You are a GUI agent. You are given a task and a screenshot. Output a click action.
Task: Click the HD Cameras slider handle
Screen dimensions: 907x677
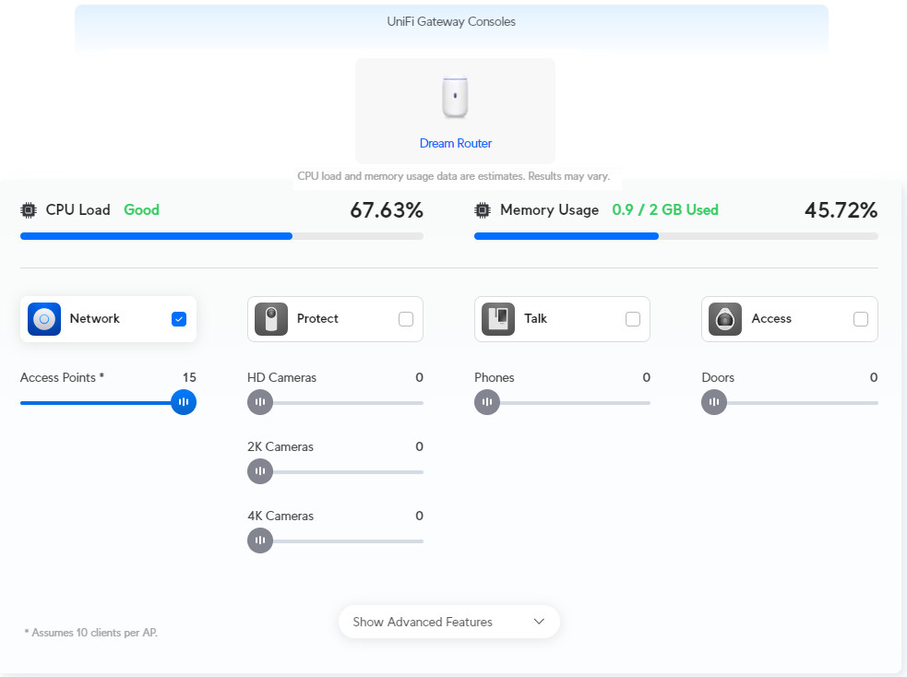pos(260,402)
